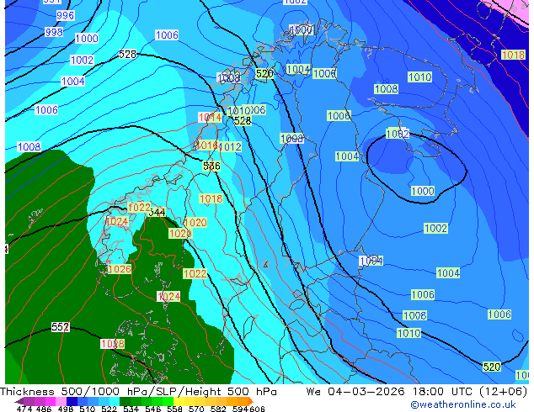This screenshot has width=534, height=412.
Task: Click the bright magenta legend swatch
Action: point(50,401)
